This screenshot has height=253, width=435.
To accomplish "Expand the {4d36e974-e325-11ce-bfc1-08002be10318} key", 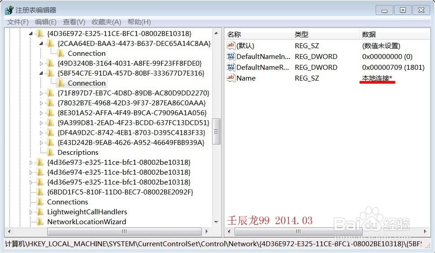I will (31, 172).
